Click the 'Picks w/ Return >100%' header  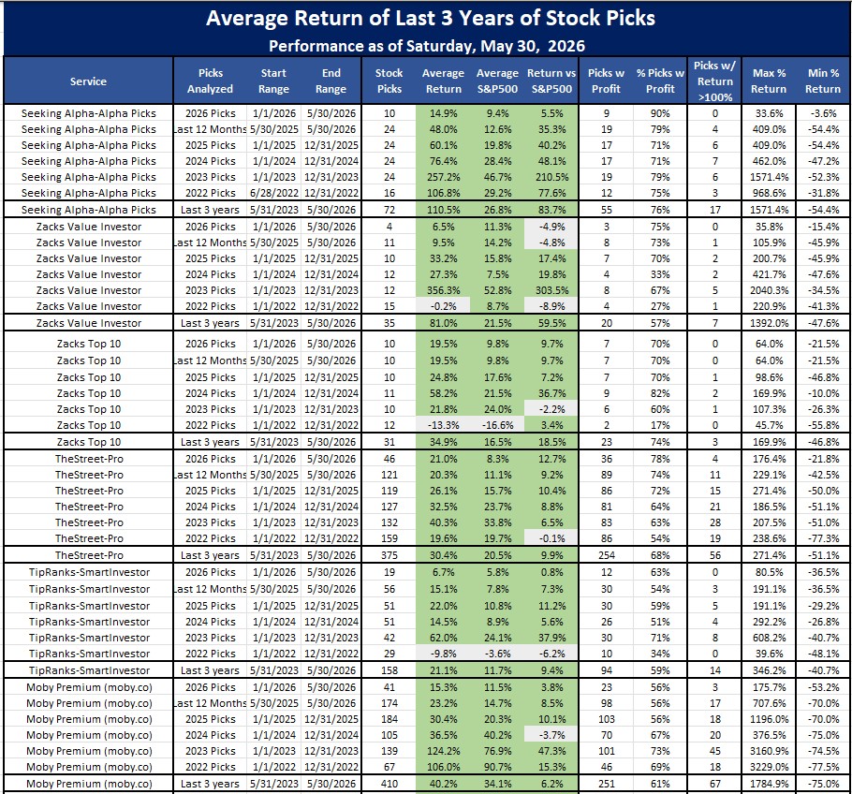click(714, 81)
